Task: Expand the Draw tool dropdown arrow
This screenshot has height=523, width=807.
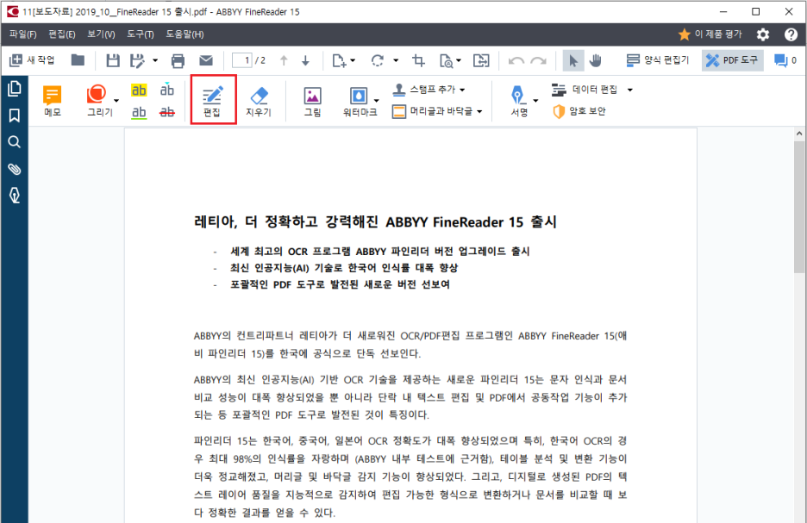Action: [116, 101]
